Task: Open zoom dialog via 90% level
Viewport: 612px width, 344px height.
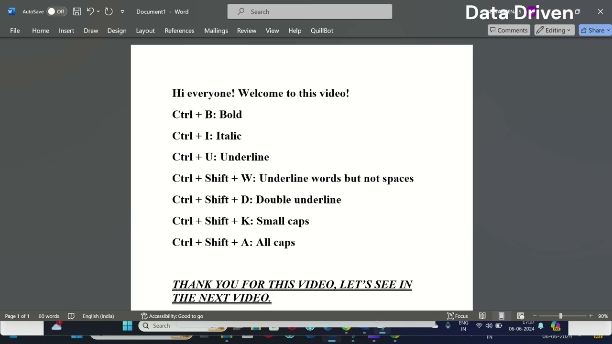Action: (603, 316)
